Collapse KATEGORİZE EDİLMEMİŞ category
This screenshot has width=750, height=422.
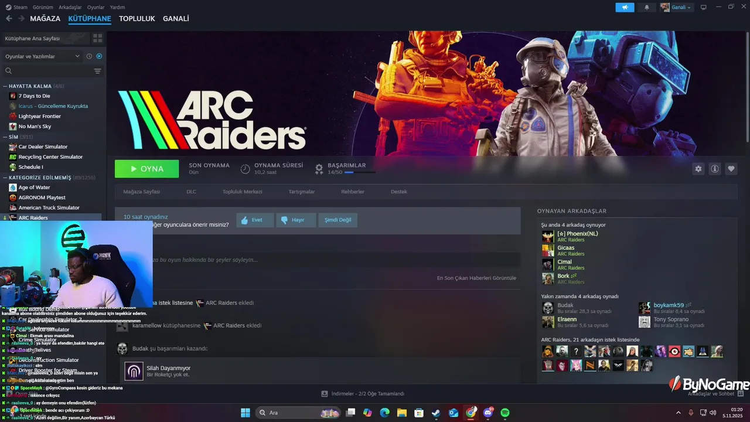(49, 178)
